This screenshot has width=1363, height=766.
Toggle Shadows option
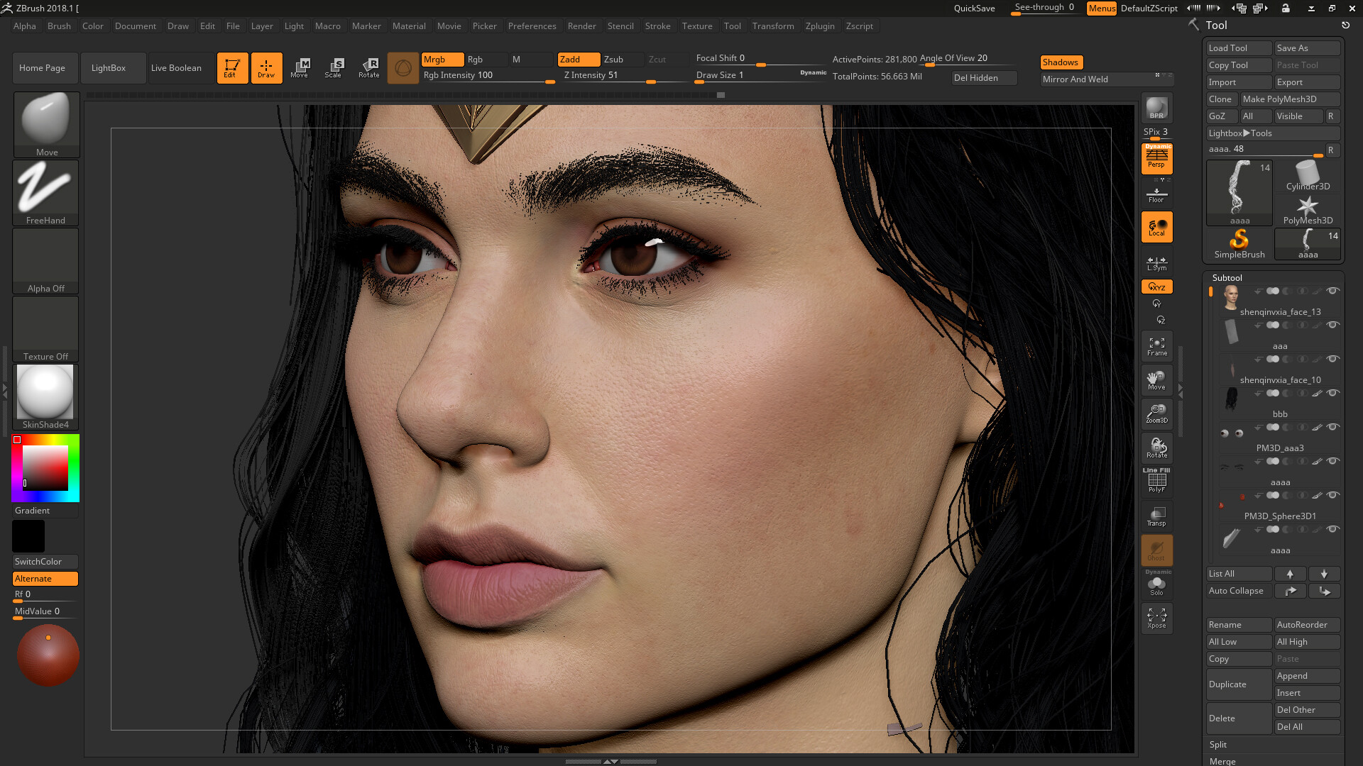point(1061,62)
